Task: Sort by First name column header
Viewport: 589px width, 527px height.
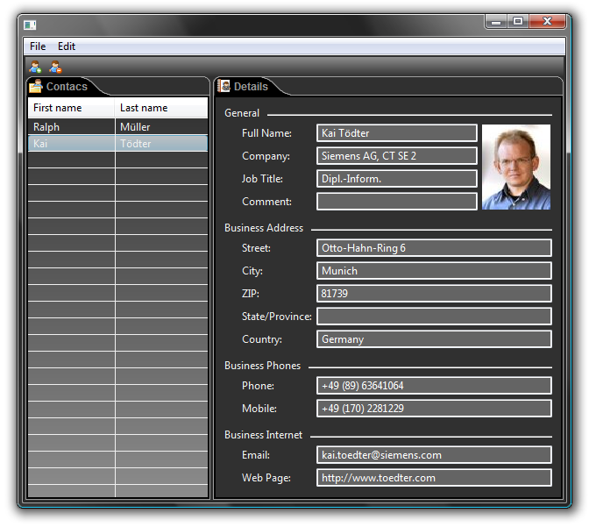Action: click(71, 108)
